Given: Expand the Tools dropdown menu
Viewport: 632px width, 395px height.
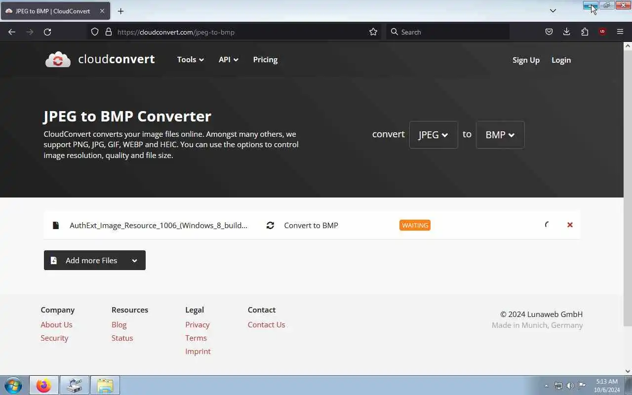Looking at the screenshot, I should [x=191, y=59].
